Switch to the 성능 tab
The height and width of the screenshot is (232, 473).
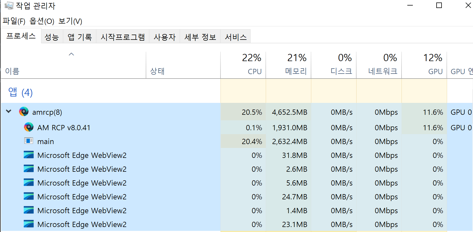52,37
